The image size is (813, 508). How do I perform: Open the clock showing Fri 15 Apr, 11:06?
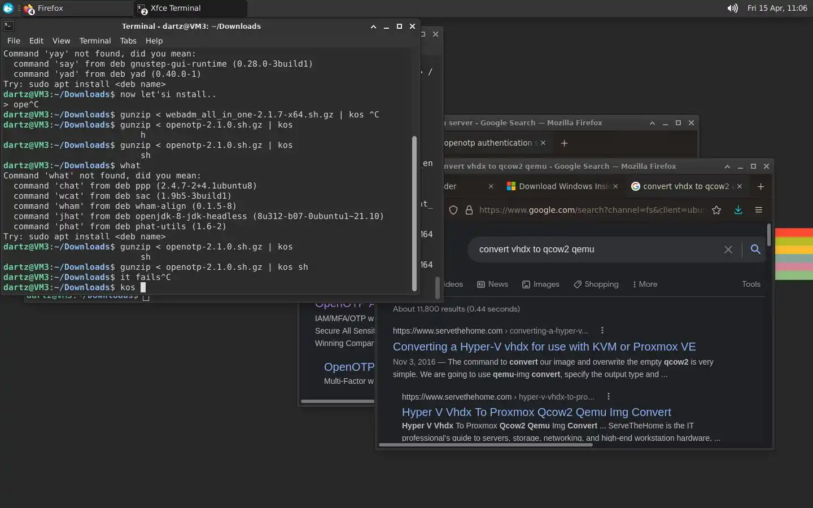click(x=777, y=8)
